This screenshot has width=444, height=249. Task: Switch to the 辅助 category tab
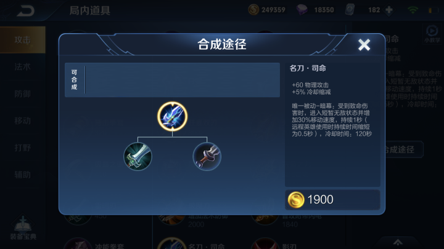point(23,175)
